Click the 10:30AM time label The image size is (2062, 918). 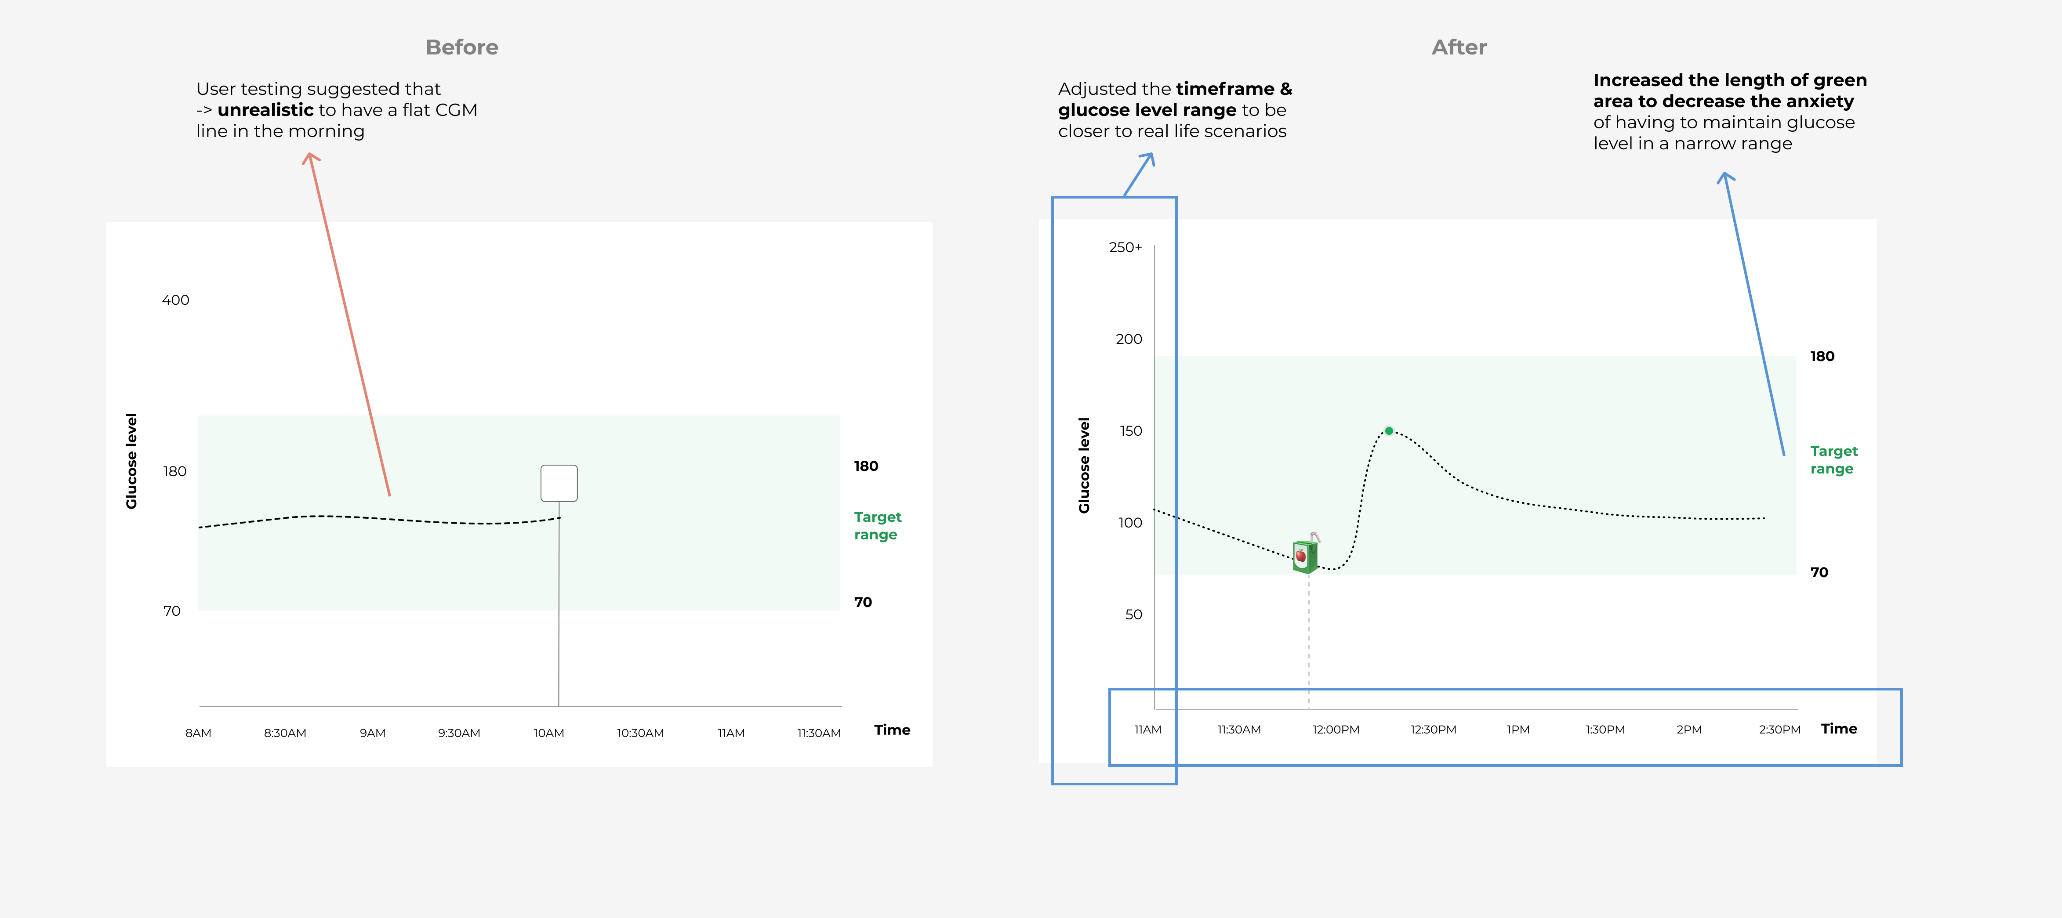click(x=640, y=733)
